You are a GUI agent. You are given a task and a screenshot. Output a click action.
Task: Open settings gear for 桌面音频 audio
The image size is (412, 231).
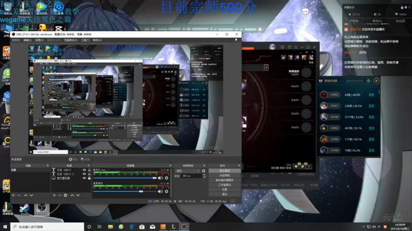[166, 191]
